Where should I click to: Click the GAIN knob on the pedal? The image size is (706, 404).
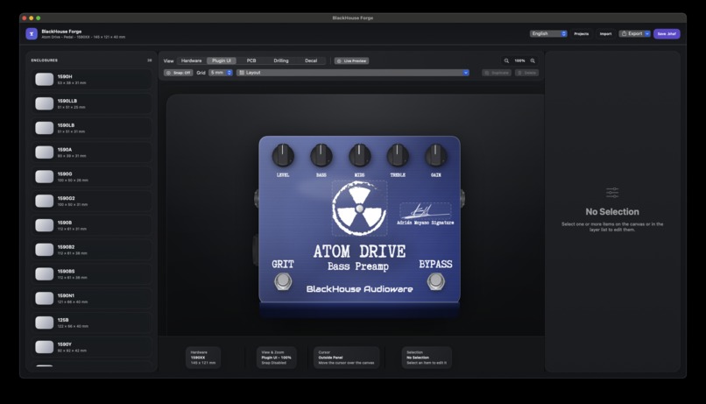tap(436, 156)
